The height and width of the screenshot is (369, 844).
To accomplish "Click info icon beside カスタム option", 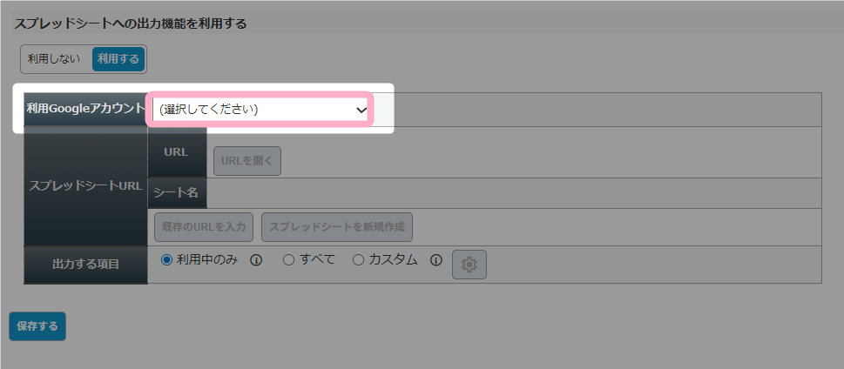I will point(436,261).
